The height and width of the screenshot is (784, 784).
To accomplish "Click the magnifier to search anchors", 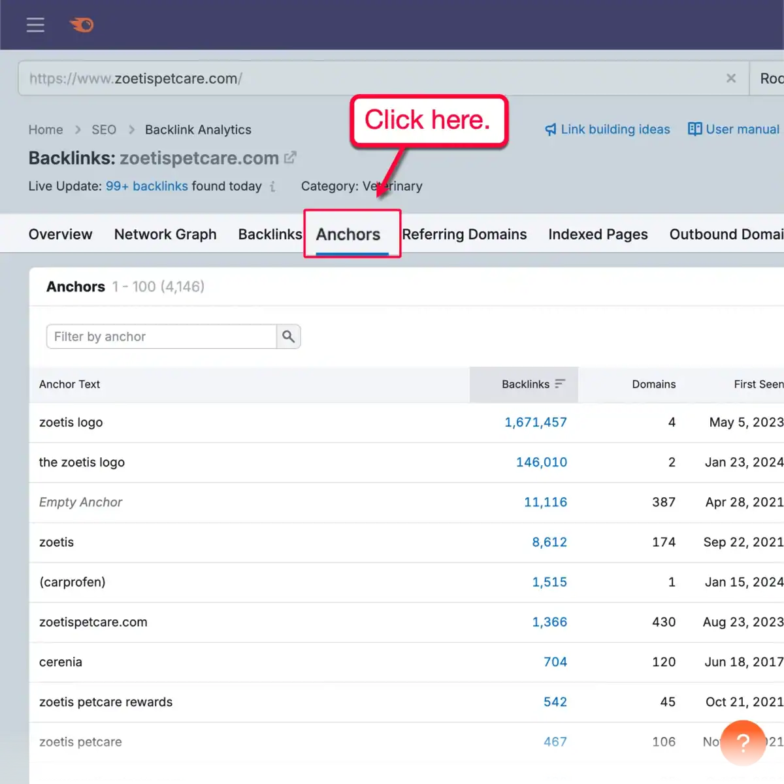I will tap(288, 336).
